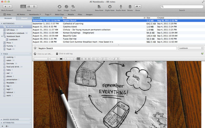Show Images filter
The image size is (205, 128).
(89, 15)
